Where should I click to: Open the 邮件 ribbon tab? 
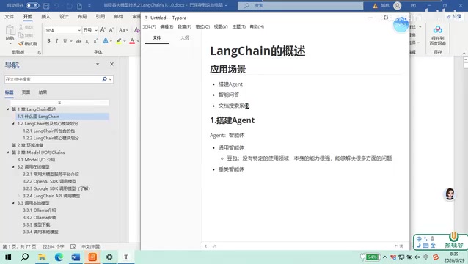[119, 16]
